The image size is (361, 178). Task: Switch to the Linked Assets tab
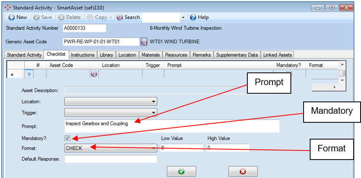[x=277, y=55]
